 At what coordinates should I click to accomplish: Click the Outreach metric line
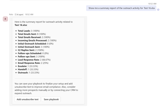tap(29, 73)
